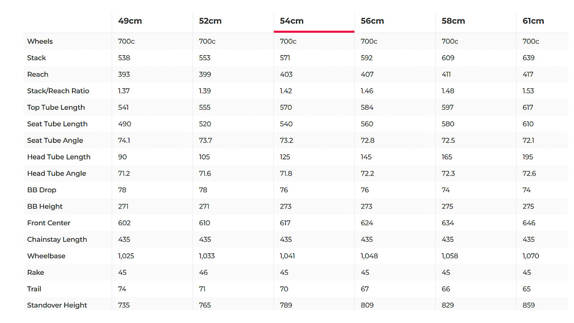Select the 61cm Wheelbase value 1,070

tap(531, 256)
